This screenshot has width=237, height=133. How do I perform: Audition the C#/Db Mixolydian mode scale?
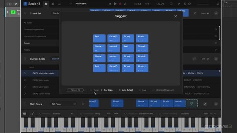pos(25,73)
